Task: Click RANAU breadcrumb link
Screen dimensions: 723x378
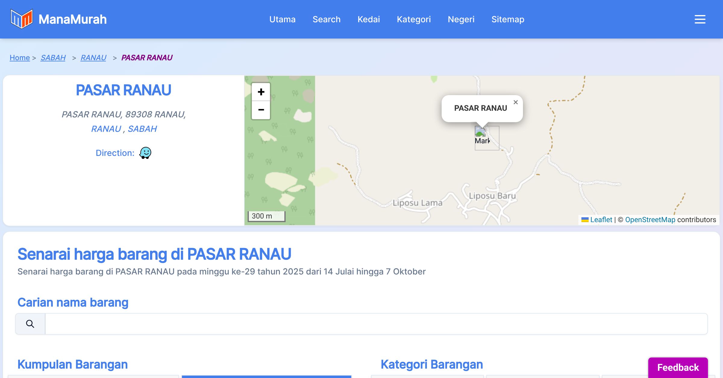Action: tap(93, 57)
